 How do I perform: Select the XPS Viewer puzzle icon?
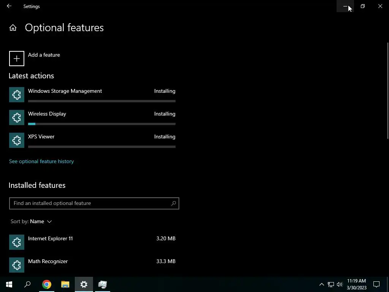tap(17, 140)
